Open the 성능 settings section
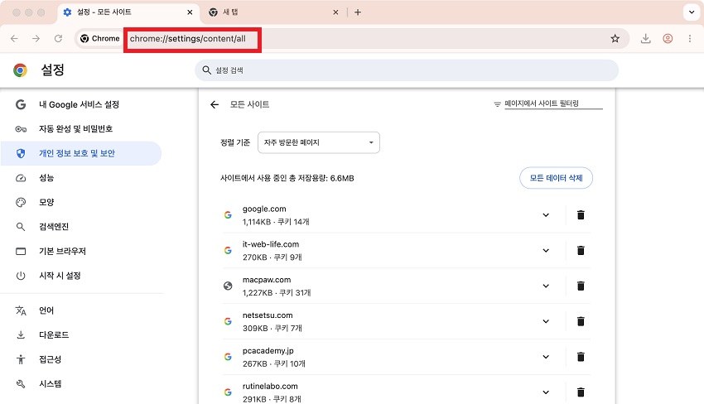This screenshot has height=404, width=704. coord(81,178)
